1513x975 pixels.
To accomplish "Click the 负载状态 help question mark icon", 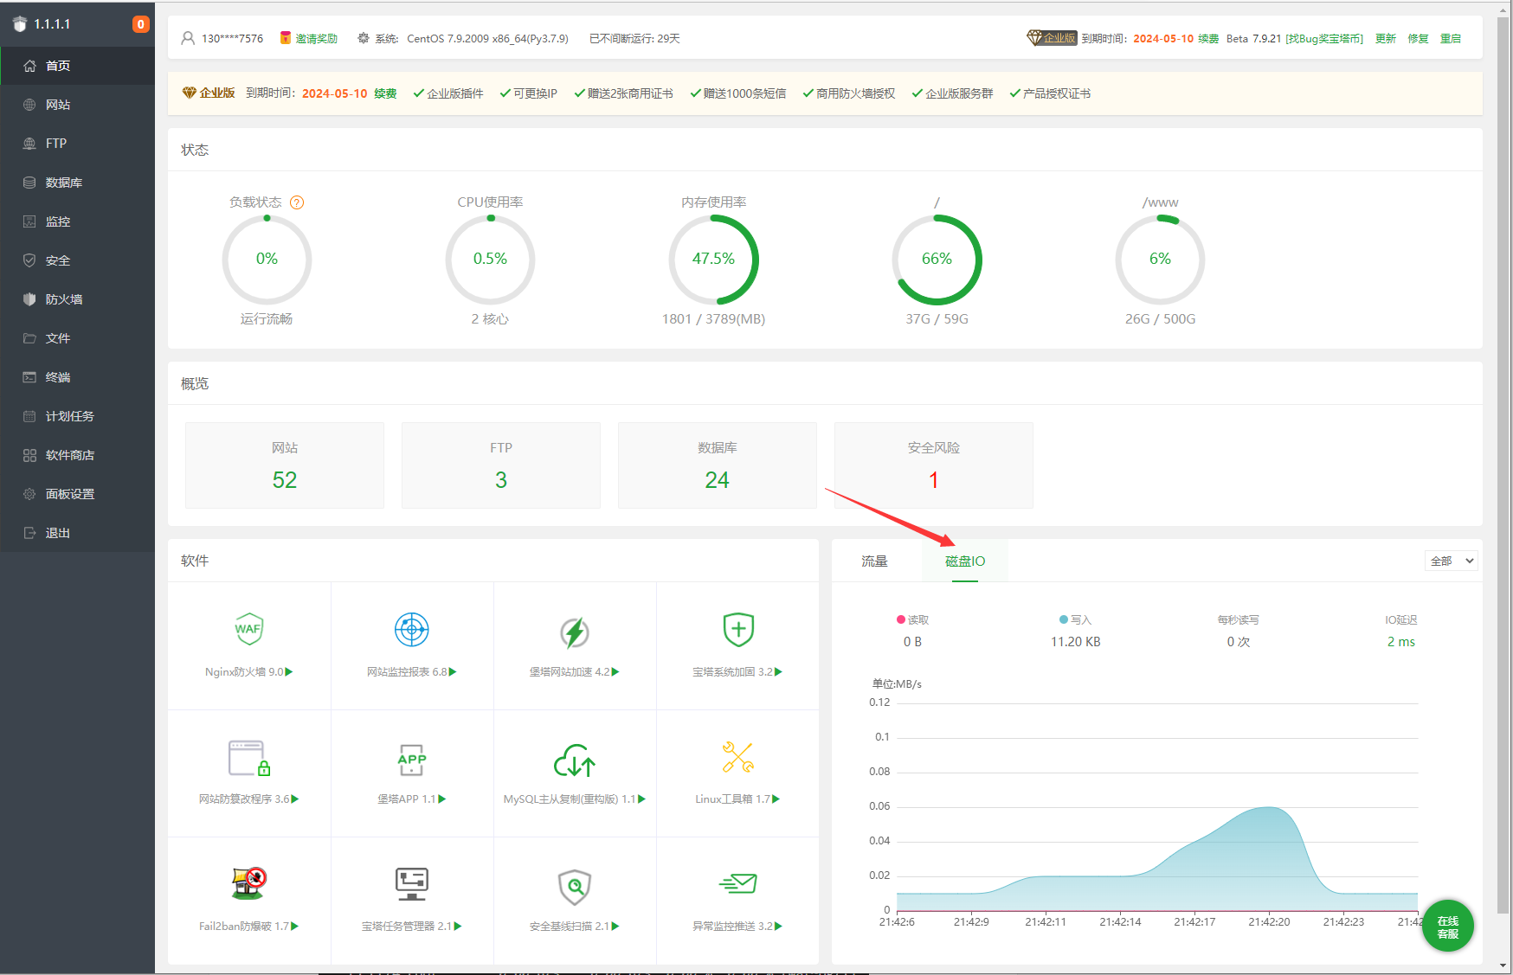I will coord(297,202).
